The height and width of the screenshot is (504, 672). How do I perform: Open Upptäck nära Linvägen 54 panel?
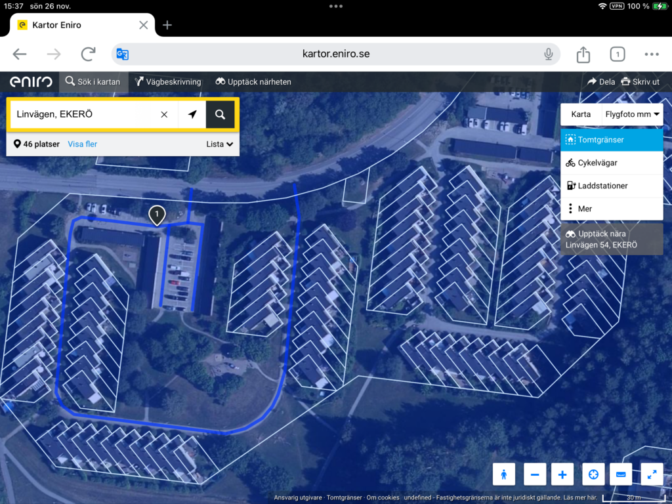click(612, 239)
